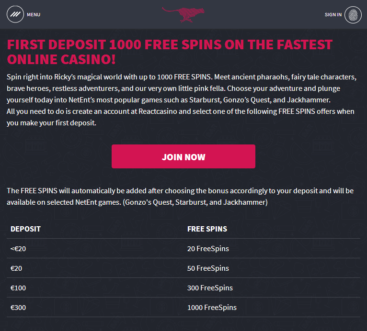Click the pink cheetah logo
Screen dimensions: 367x331
pos(183,14)
